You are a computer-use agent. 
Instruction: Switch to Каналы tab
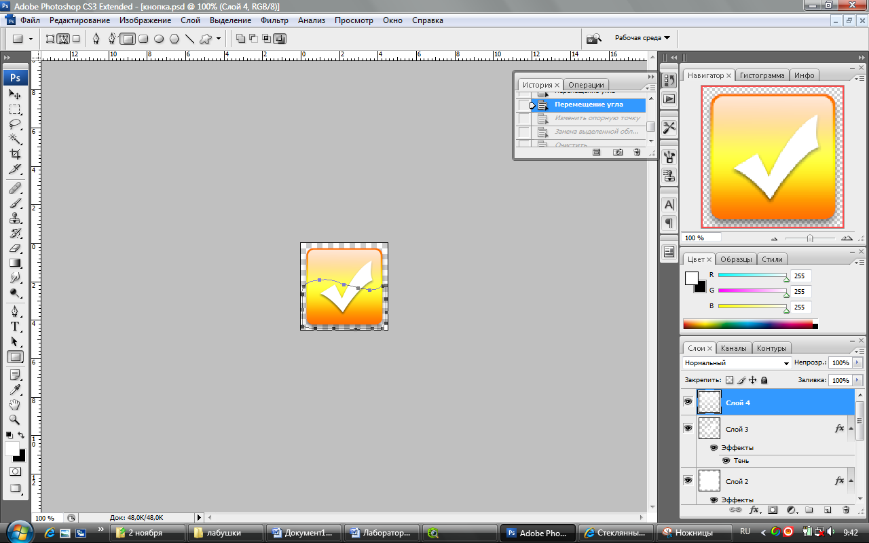click(x=733, y=348)
